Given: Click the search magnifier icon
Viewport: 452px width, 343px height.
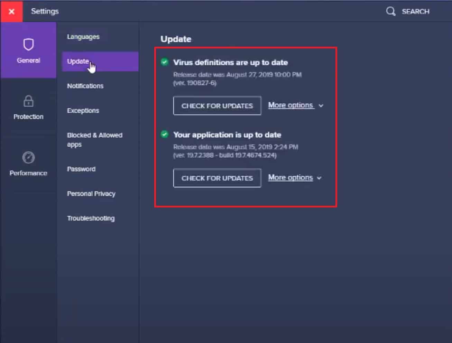Looking at the screenshot, I should 391,11.
